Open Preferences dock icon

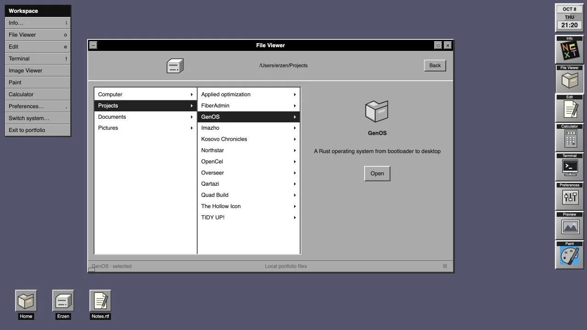coord(570,196)
